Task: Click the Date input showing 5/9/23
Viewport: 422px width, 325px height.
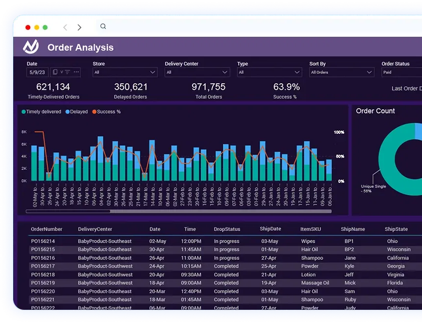Action: coord(37,72)
